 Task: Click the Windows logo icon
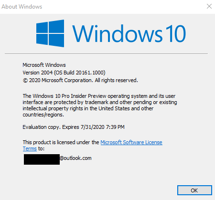50,33
